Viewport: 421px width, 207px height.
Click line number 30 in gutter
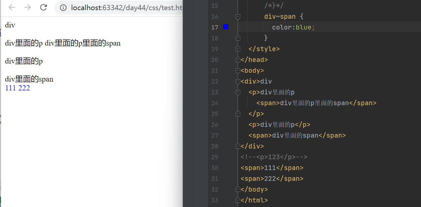(215, 168)
